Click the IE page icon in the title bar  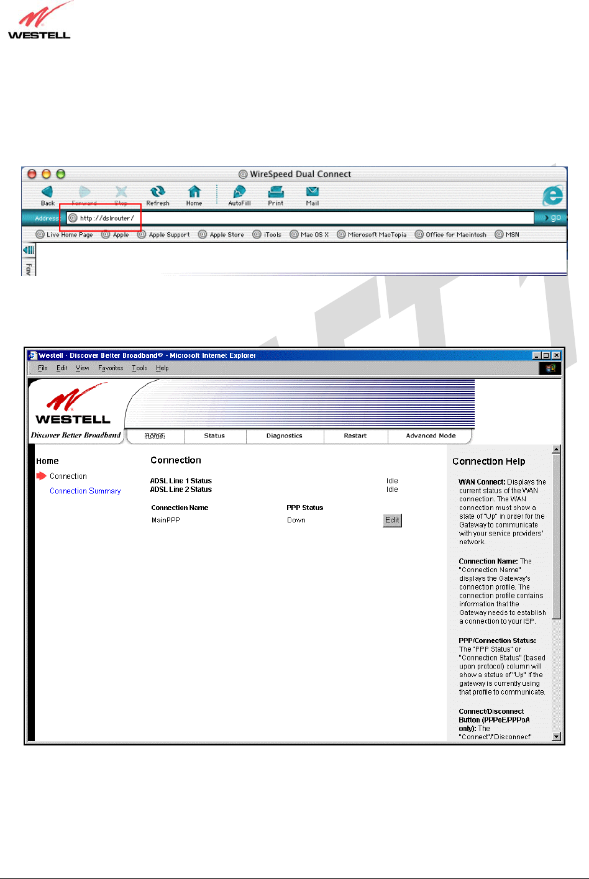33,355
